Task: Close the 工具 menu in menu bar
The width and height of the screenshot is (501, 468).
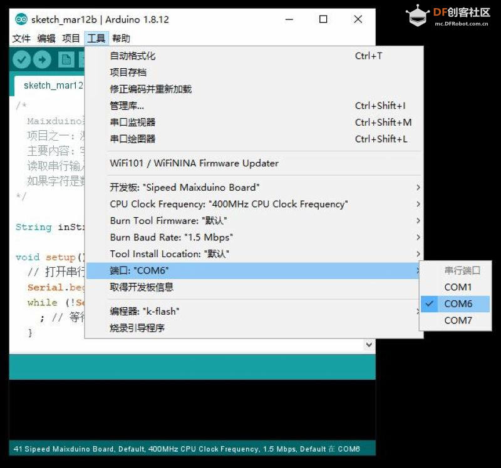Action: point(96,39)
